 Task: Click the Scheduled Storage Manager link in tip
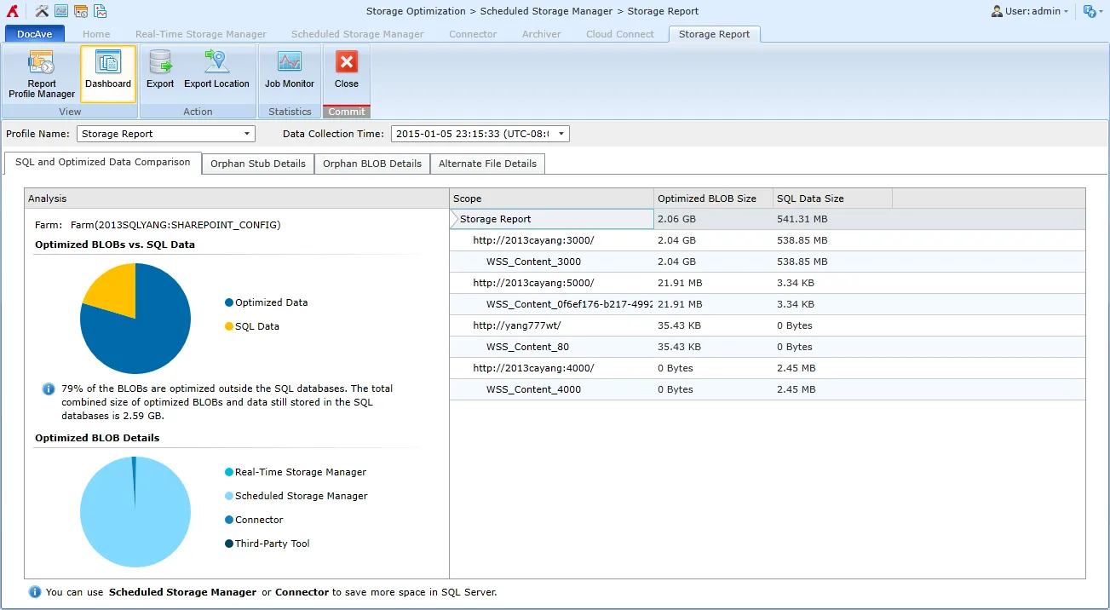(182, 592)
